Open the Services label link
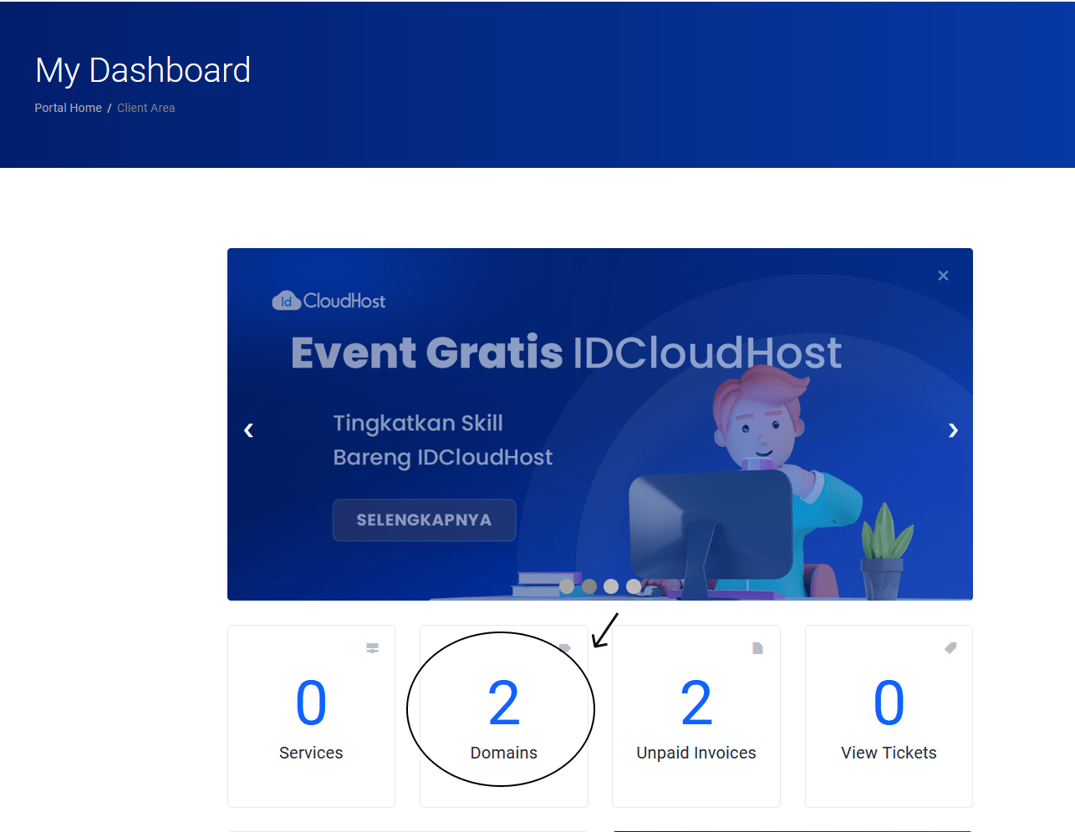1075x832 pixels. [x=311, y=753]
